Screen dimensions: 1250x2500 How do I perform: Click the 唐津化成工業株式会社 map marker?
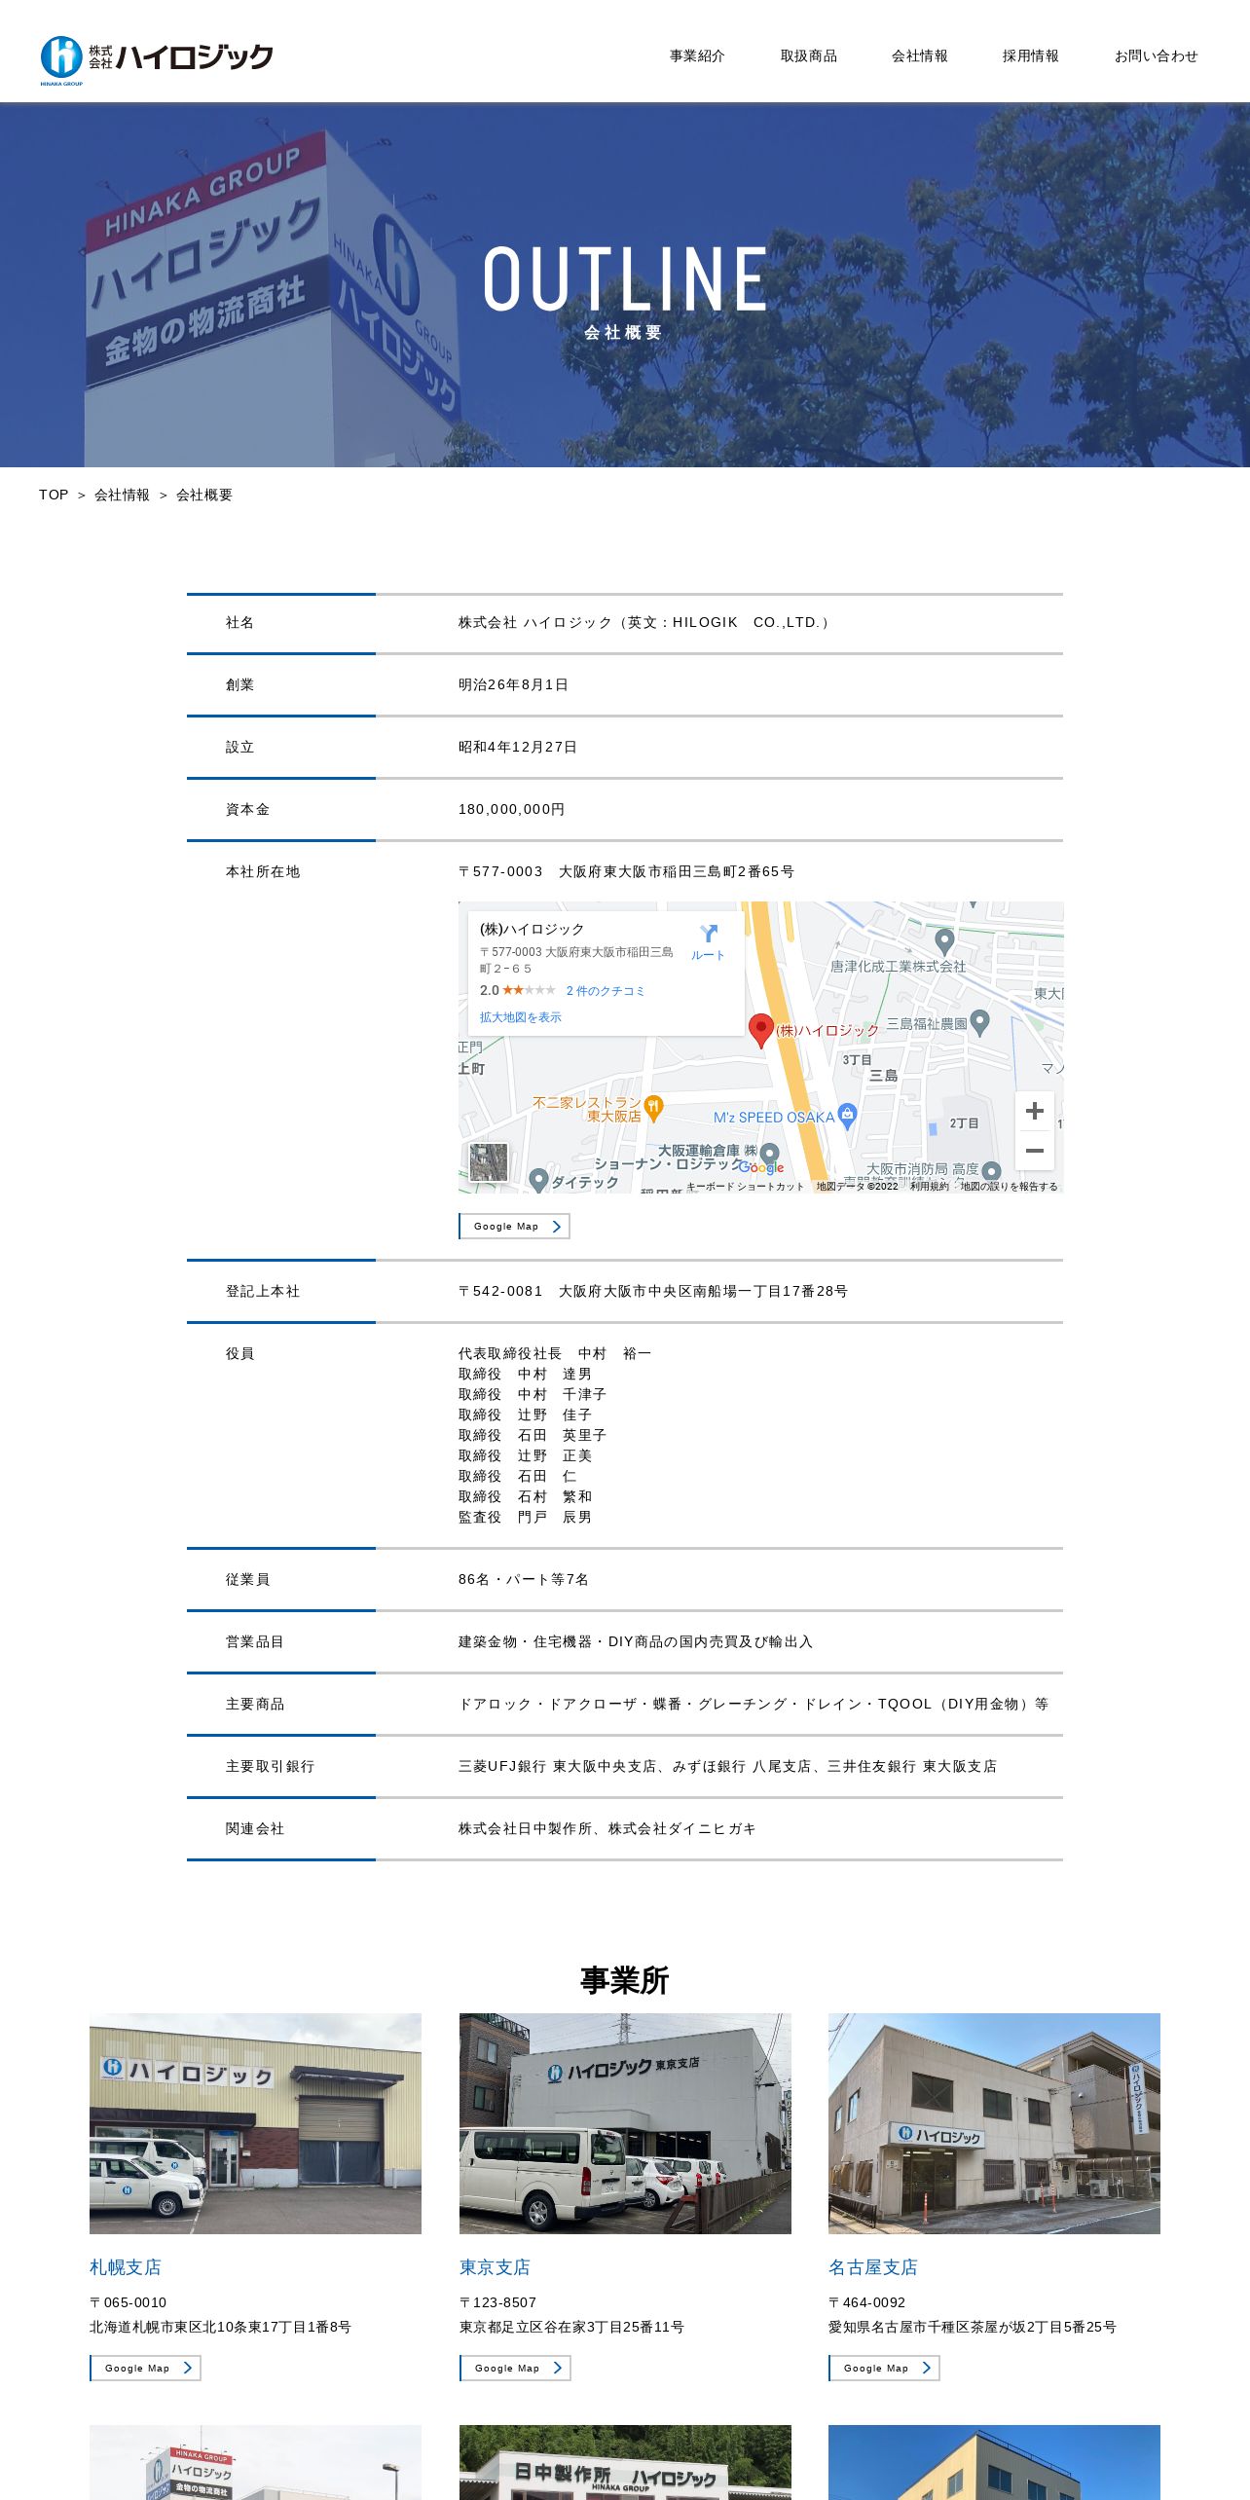click(x=944, y=941)
